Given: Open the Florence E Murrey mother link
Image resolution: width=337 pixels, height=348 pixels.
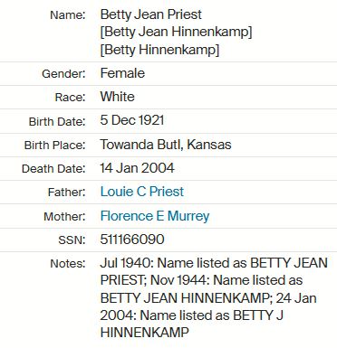Looking at the screenshot, I should coord(155,216).
